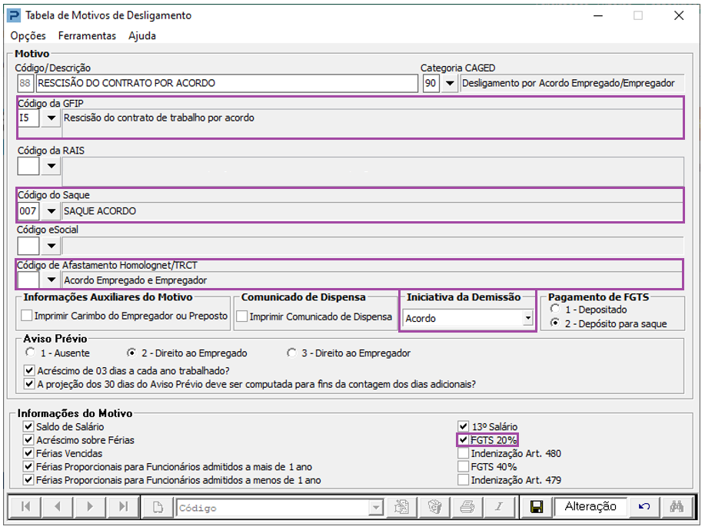Save record with floppy disk icon
This screenshot has width=705, height=530.
tap(537, 508)
